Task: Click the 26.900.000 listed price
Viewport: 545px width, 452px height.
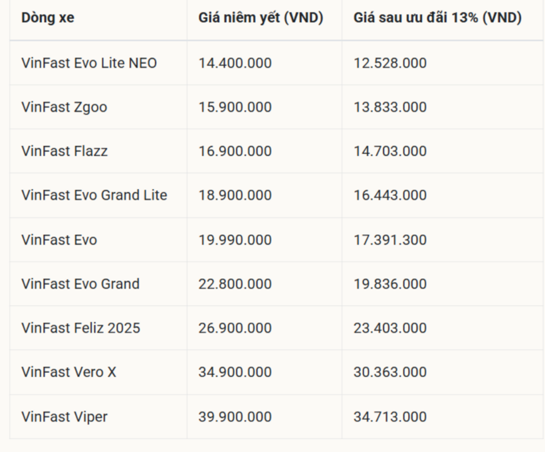Action: coord(235,328)
